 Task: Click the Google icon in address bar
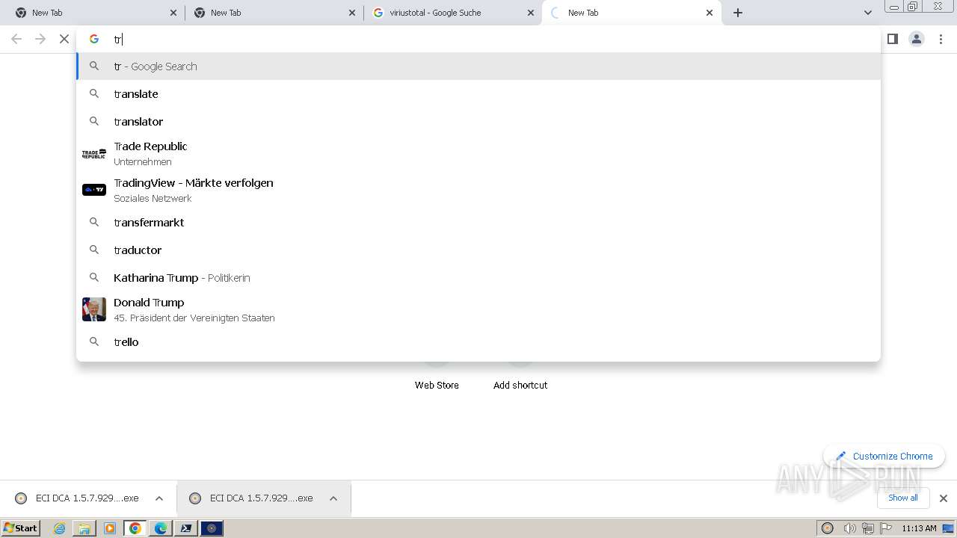(x=94, y=39)
